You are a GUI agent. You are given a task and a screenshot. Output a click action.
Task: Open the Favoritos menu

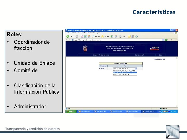coord(83,33)
